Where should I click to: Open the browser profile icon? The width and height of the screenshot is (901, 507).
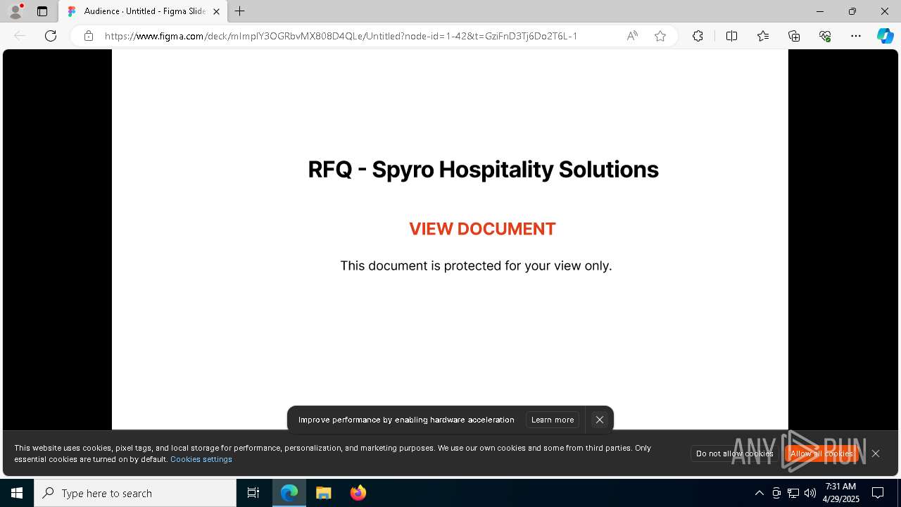[15, 11]
